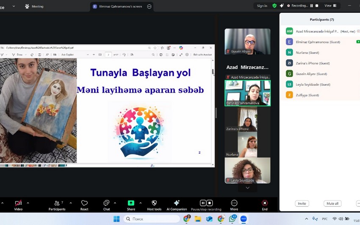Click the Invite button
Viewport: 360px width, 225px height.
pyautogui.click(x=302, y=203)
